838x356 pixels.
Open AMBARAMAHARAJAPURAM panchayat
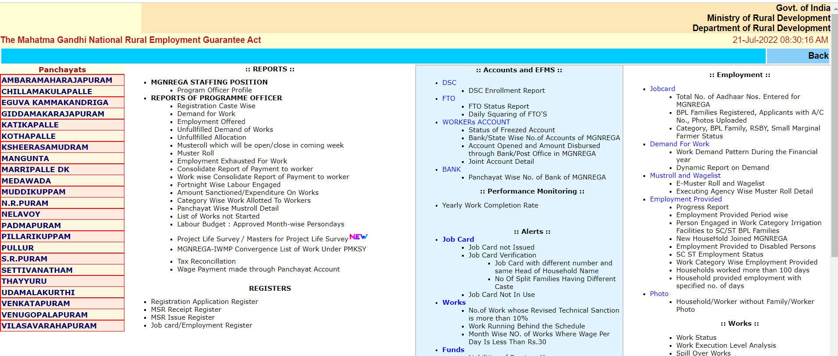[x=57, y=80]
